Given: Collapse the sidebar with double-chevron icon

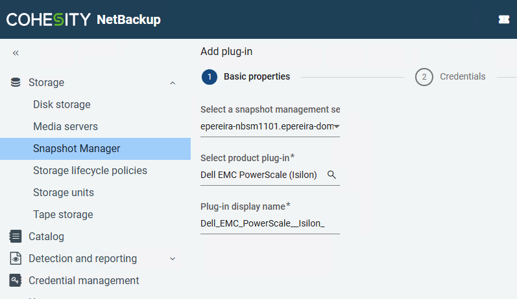Looking at the screenshot, I should (16, 53).
